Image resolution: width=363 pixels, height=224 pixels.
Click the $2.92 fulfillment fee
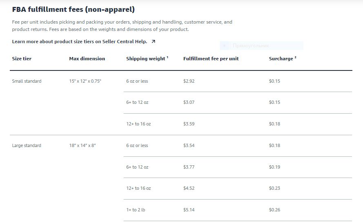point(189,81)
